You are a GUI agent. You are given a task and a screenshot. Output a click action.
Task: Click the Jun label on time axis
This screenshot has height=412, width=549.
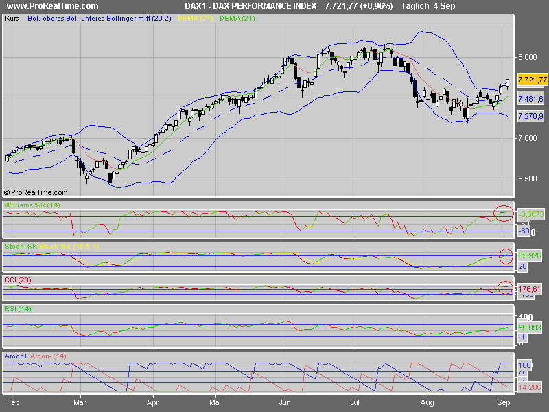pos(285,402)
